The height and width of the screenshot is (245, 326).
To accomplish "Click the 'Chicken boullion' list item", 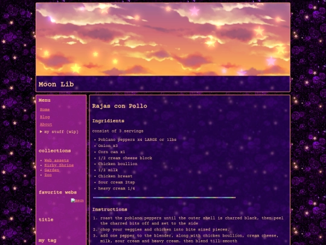I will point(118,164).
